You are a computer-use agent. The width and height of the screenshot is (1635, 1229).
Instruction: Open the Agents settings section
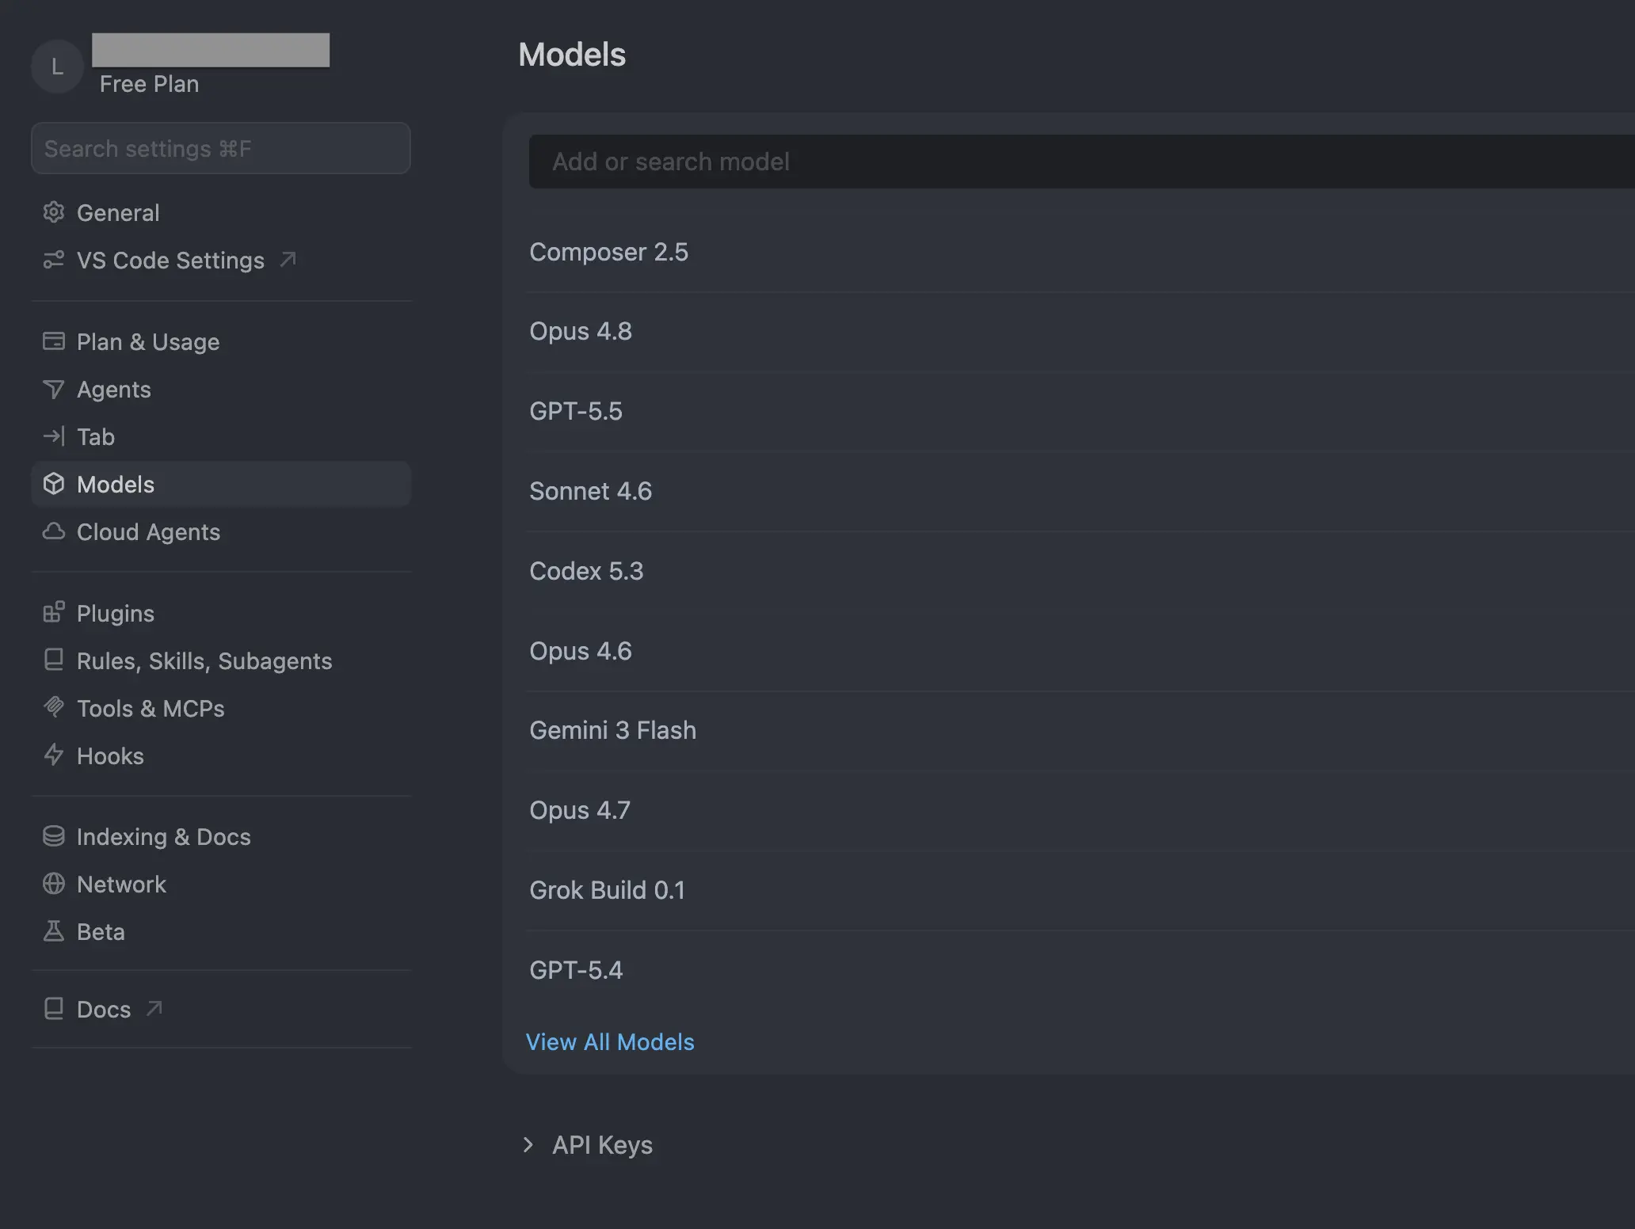coord(221,389)
